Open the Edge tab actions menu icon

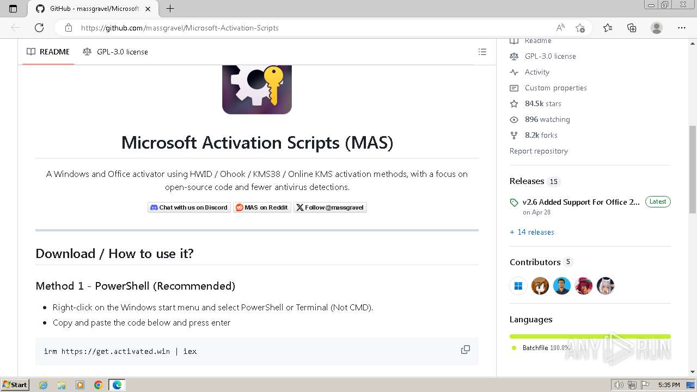click(x=13, y=9)
